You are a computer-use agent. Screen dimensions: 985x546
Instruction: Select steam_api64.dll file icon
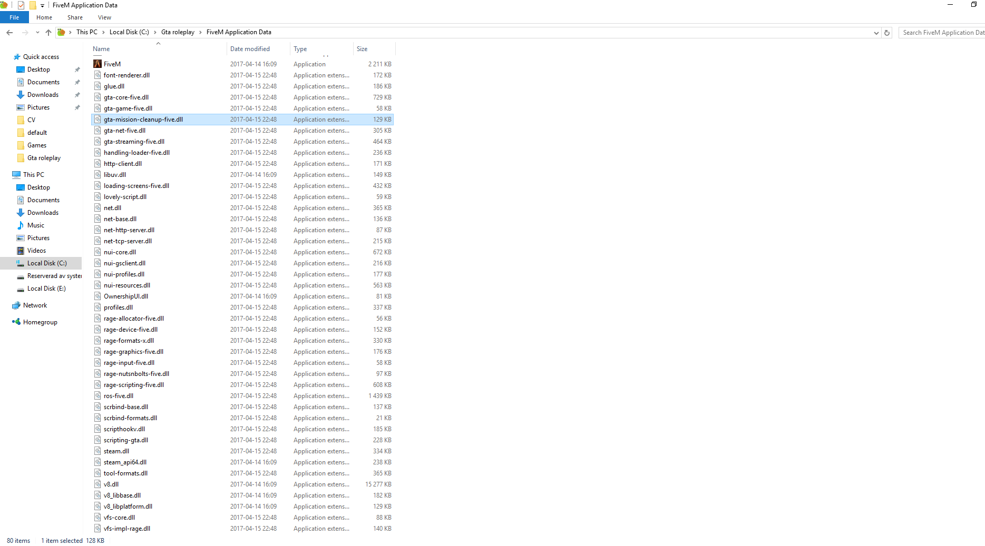pyautogui.click(x=97, y=462)
